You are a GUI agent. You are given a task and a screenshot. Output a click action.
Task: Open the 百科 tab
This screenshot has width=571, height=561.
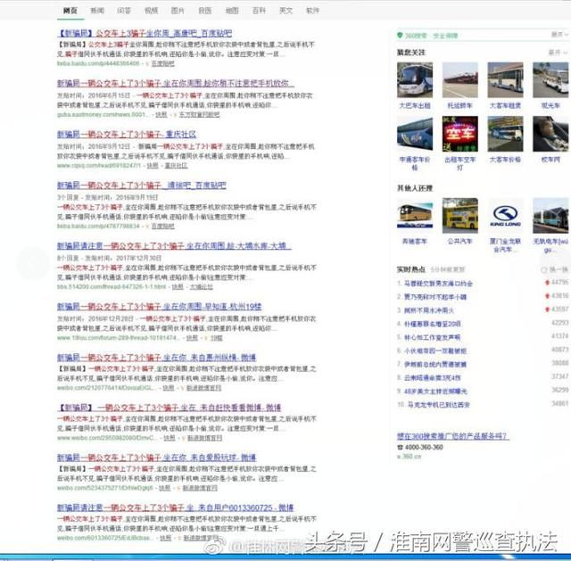(259, 11)
